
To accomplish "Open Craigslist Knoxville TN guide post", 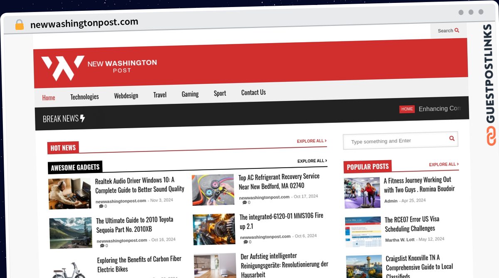I will 420,266.
